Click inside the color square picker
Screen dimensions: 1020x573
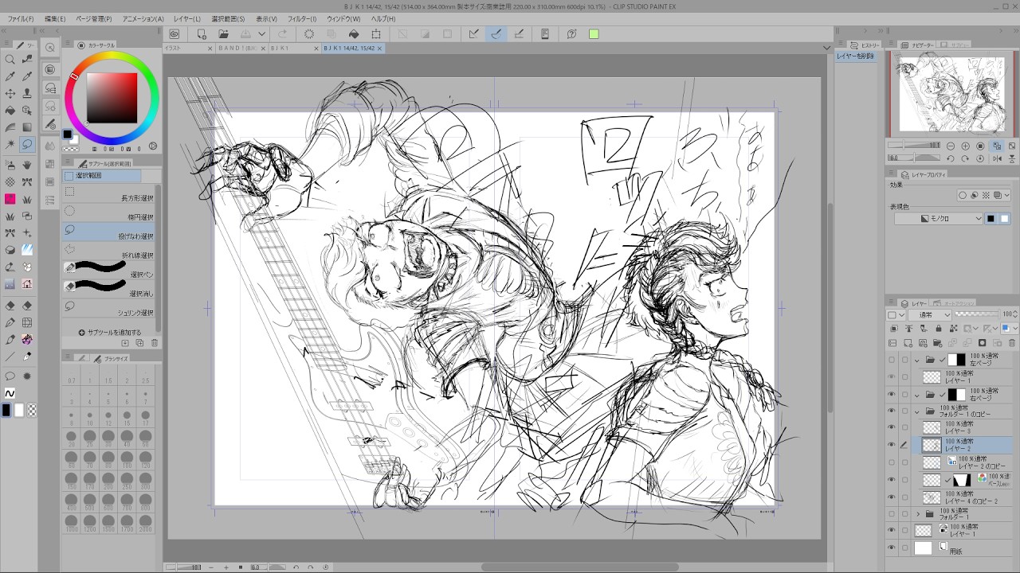(x=112, y=98)
